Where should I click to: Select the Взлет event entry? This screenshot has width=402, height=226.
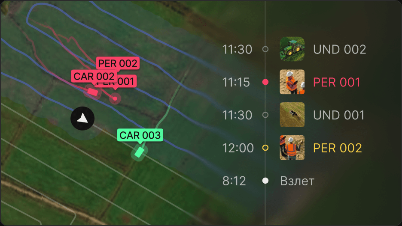[x=297, y=181]
